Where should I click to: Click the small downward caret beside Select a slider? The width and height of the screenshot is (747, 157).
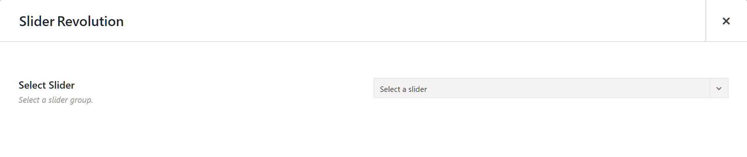719,88
